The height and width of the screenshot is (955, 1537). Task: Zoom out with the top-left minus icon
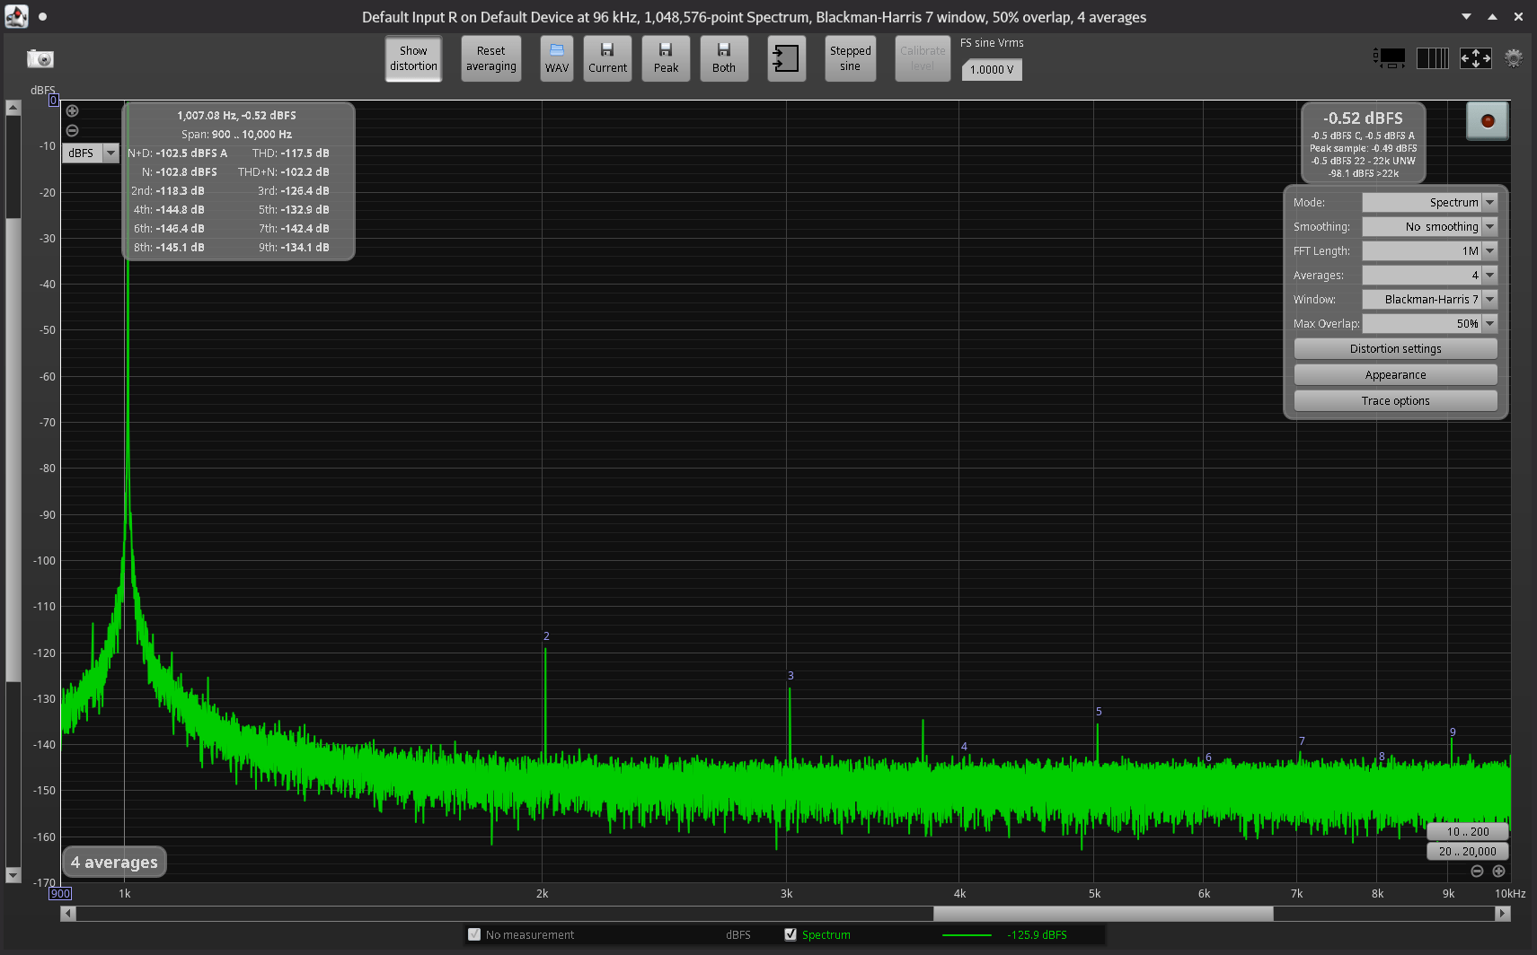[73, 130]
